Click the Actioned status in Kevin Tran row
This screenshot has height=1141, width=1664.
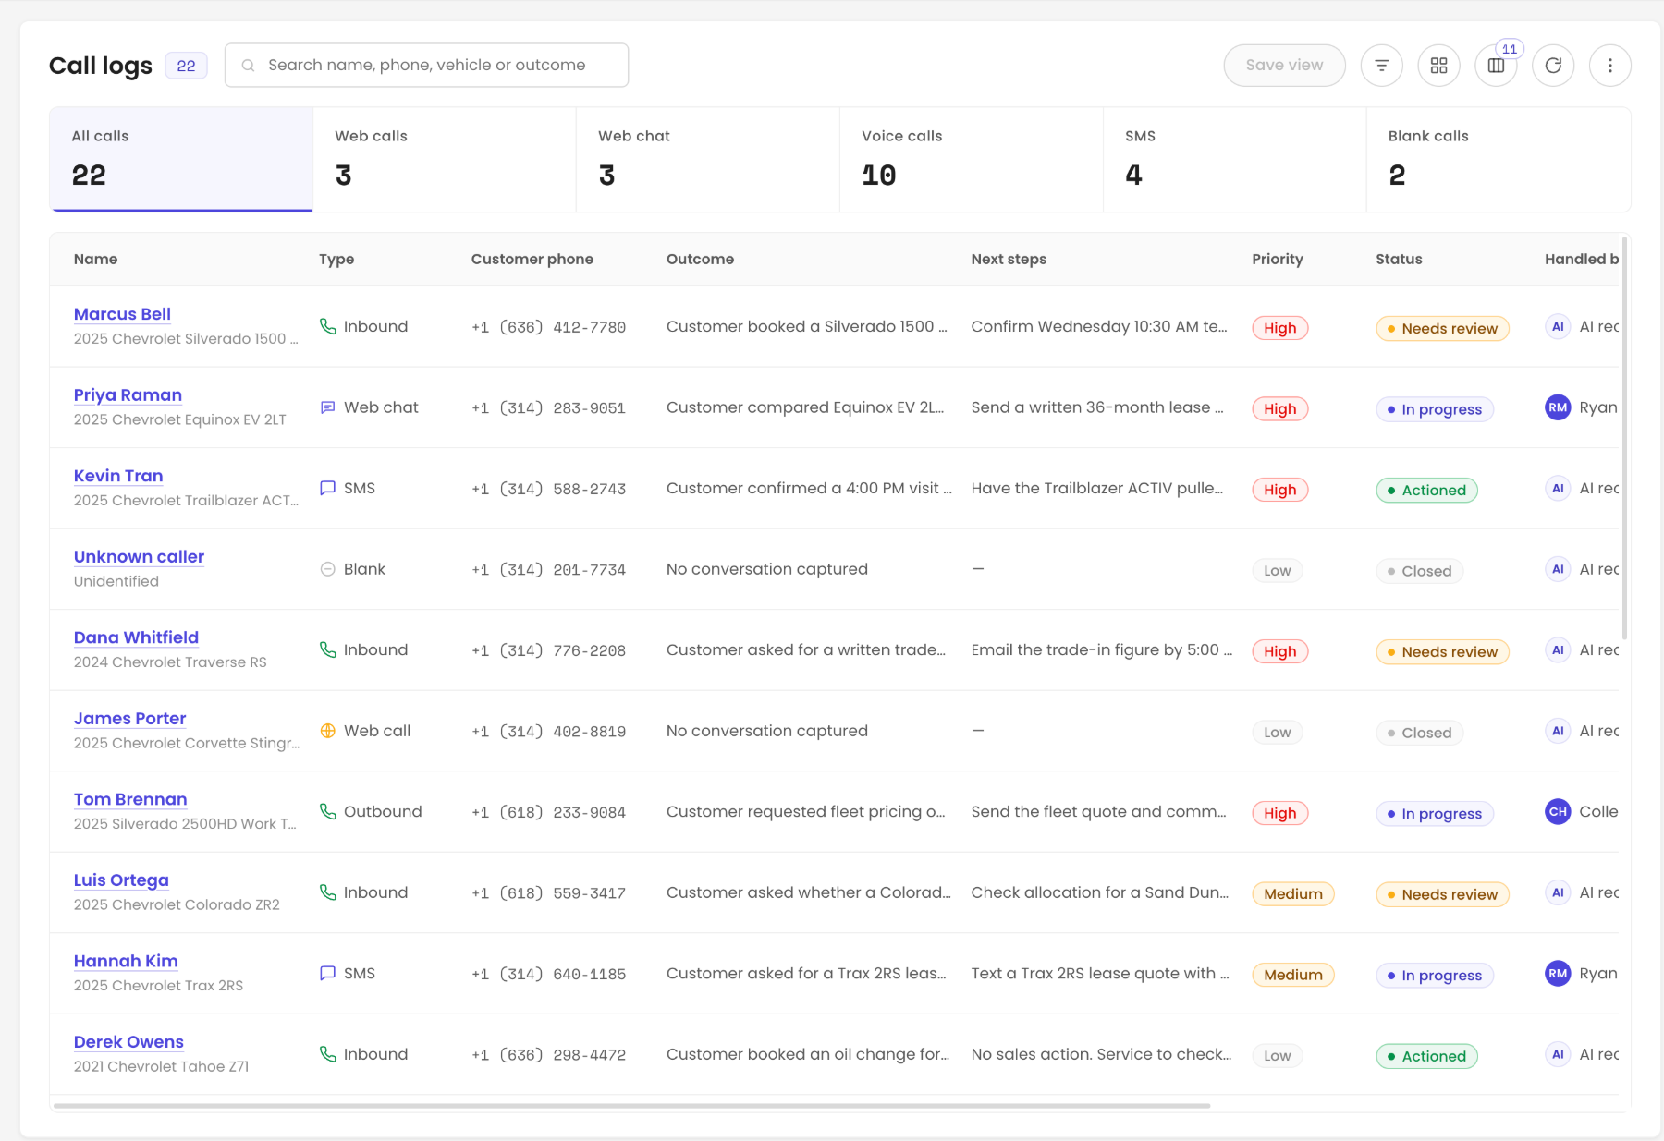[x=1426, y=490]
